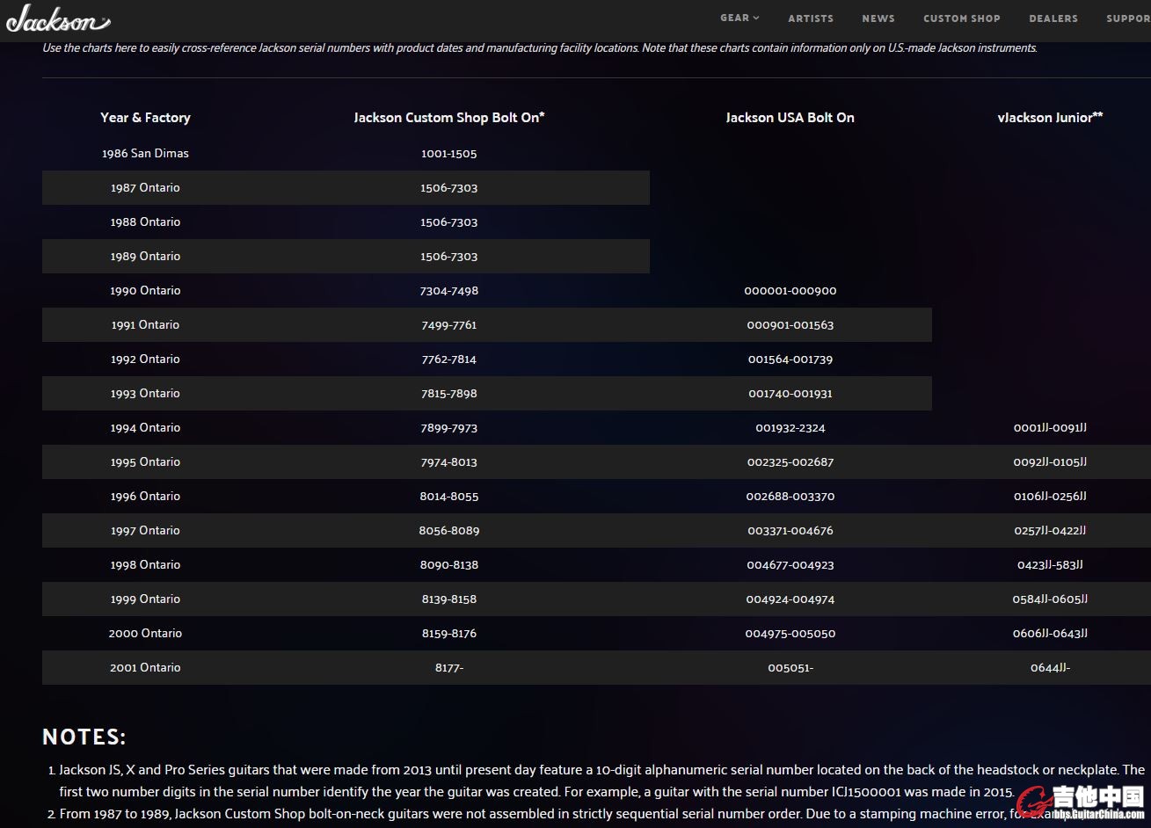Click the 1990 Ontario row label
This screenshot has height=828, width=1151.
145,291
